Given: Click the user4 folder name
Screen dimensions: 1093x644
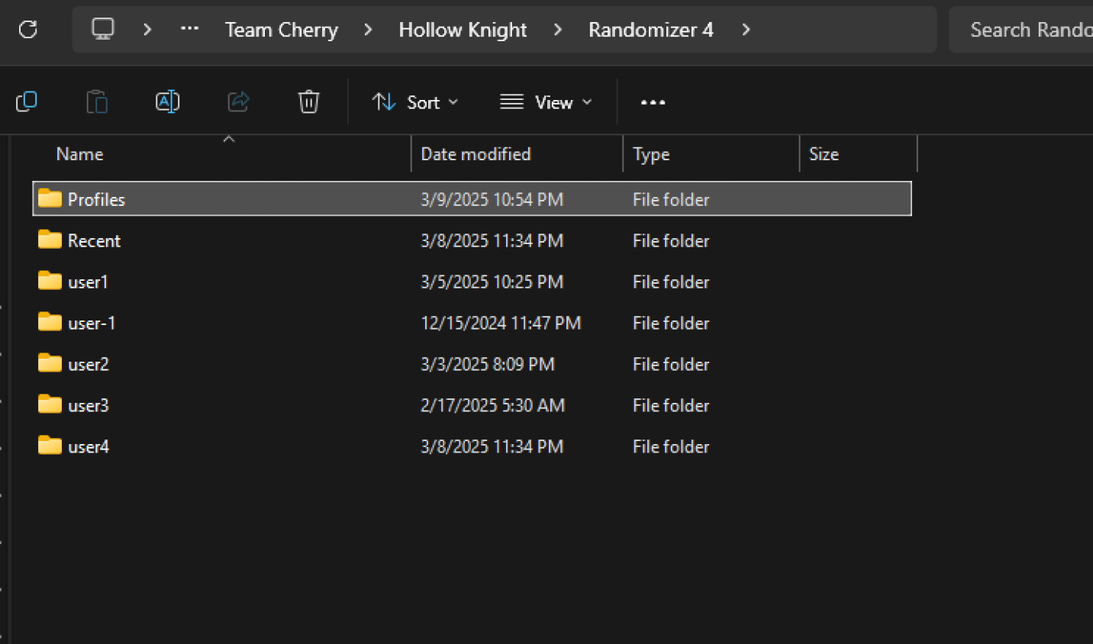Looking at the screenshot, I should [89, 446].
